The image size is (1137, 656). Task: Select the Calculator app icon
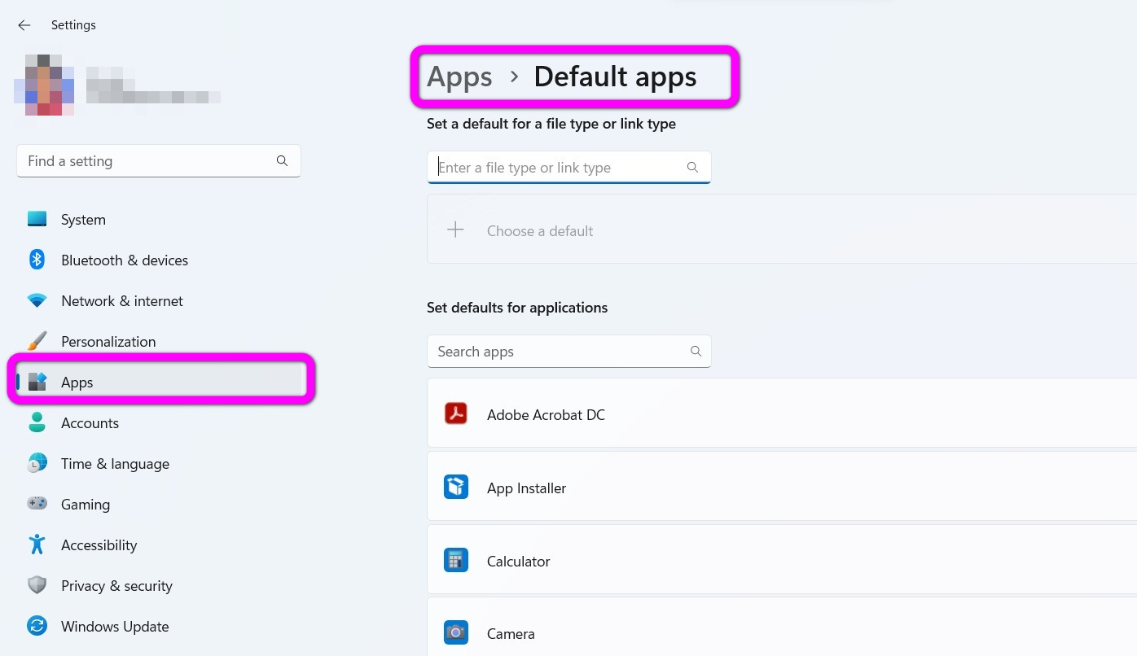[456, 560]
